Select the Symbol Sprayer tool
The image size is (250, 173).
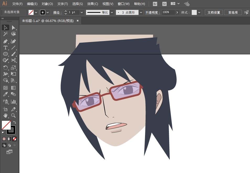pos(6,102)
